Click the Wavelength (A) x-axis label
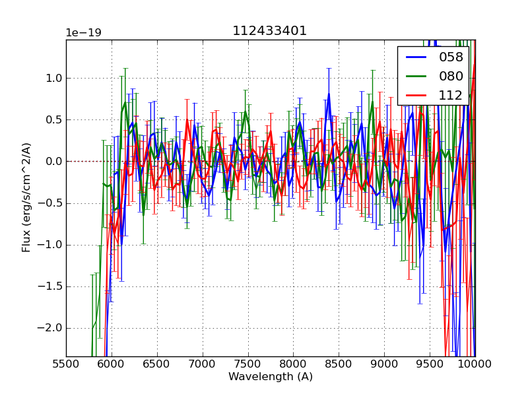This screenshot has height=396, width=528. (x=271, y=377)
